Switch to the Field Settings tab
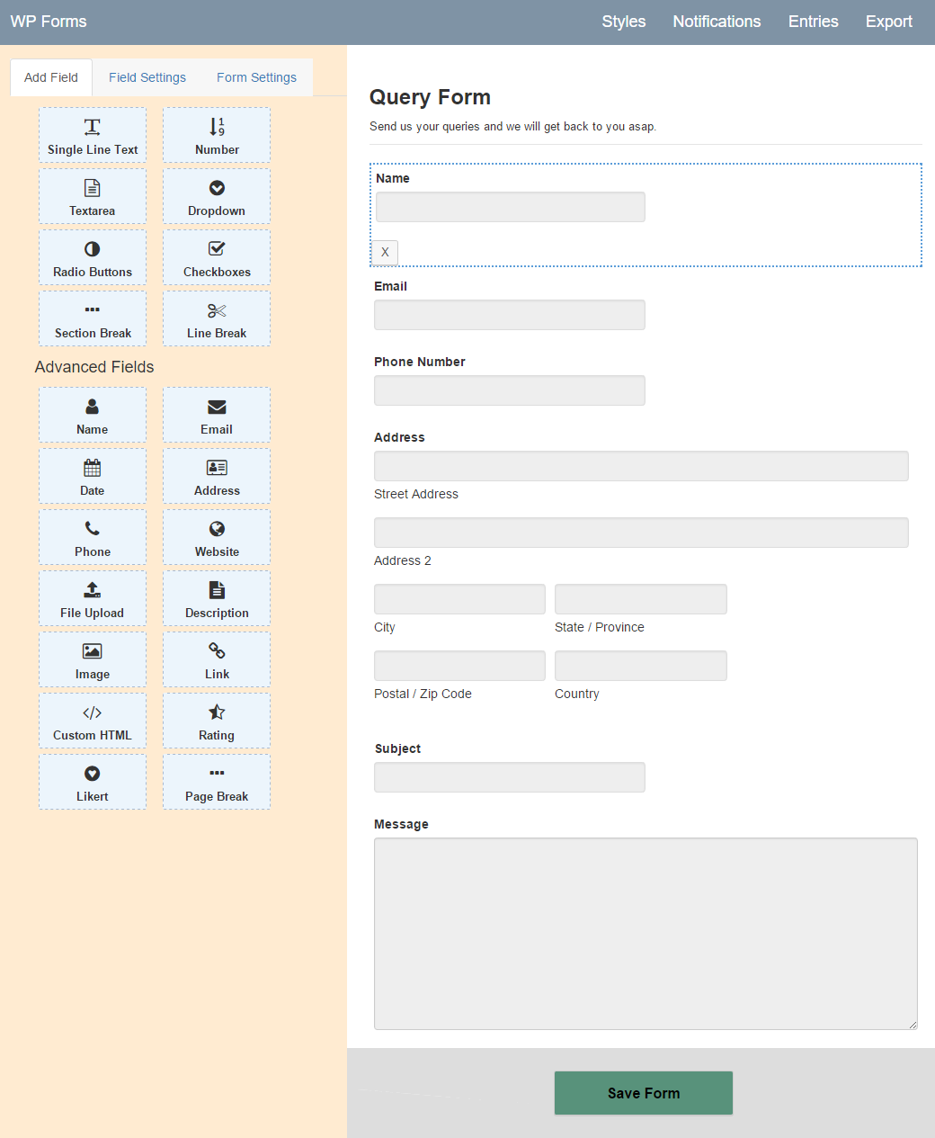 (147, 77)
